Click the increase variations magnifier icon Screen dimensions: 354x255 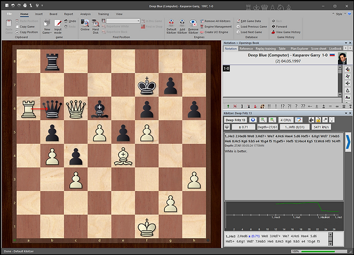[x=263, y=120]
